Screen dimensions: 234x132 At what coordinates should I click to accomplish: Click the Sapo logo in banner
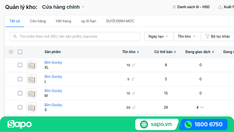click(x=20, y=124)
